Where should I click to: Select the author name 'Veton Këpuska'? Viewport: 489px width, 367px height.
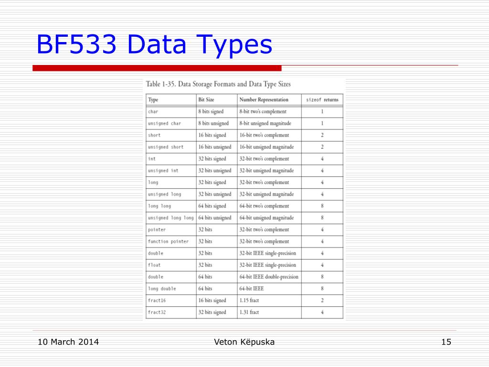point(244,342)
